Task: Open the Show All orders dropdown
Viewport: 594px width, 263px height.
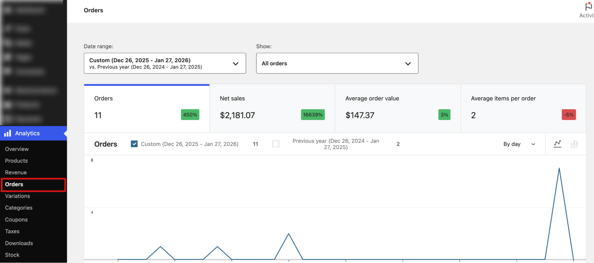Action: tap(337, 63)
